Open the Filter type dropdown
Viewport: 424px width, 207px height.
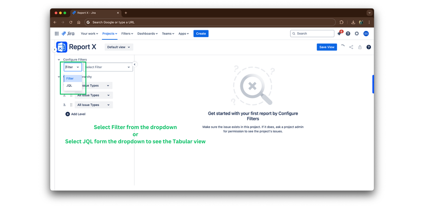[x=73, y=67]
